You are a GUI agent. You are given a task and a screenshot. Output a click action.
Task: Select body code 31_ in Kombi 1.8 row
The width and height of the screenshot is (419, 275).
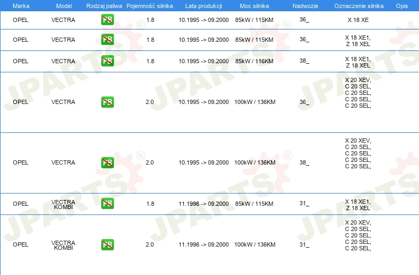(x=304, y=204)
